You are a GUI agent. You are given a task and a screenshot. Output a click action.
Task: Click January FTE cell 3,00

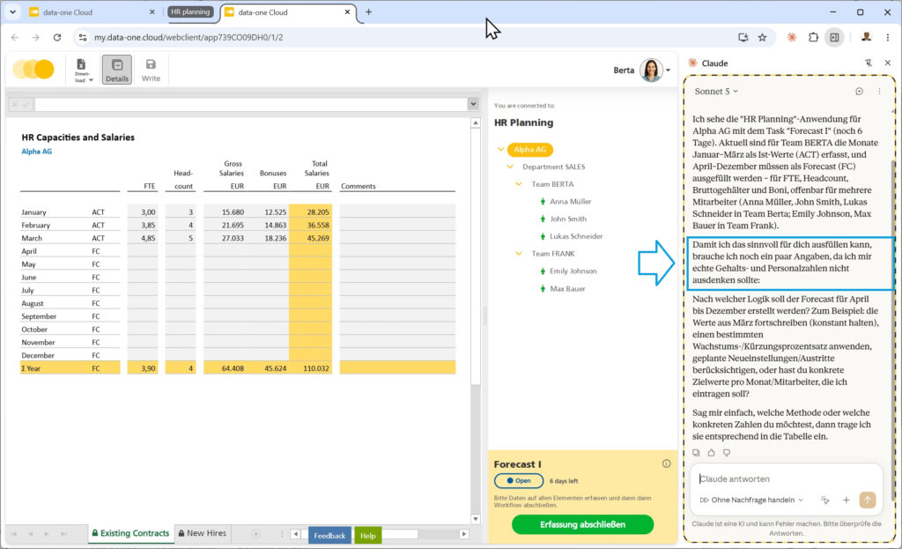143,211
